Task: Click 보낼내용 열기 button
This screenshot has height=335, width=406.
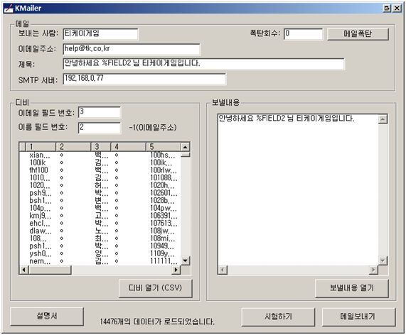Action: 352,288
